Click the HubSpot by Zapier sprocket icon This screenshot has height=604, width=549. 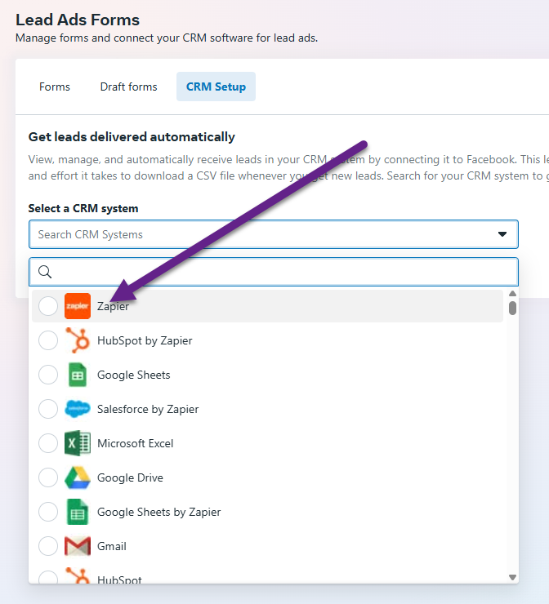click(x=78, y=340)
